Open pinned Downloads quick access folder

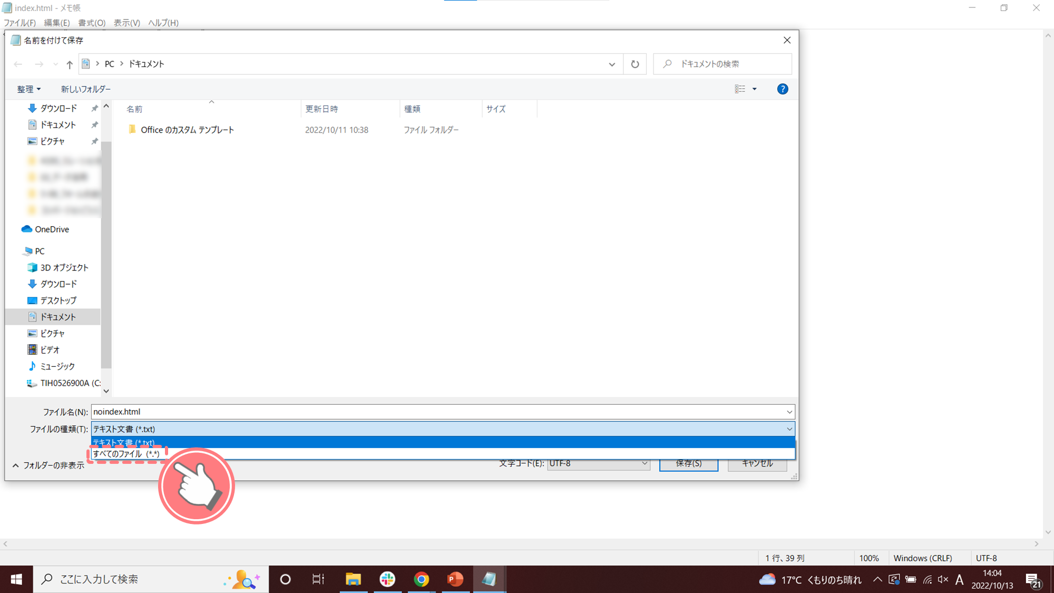pos(58,108)
